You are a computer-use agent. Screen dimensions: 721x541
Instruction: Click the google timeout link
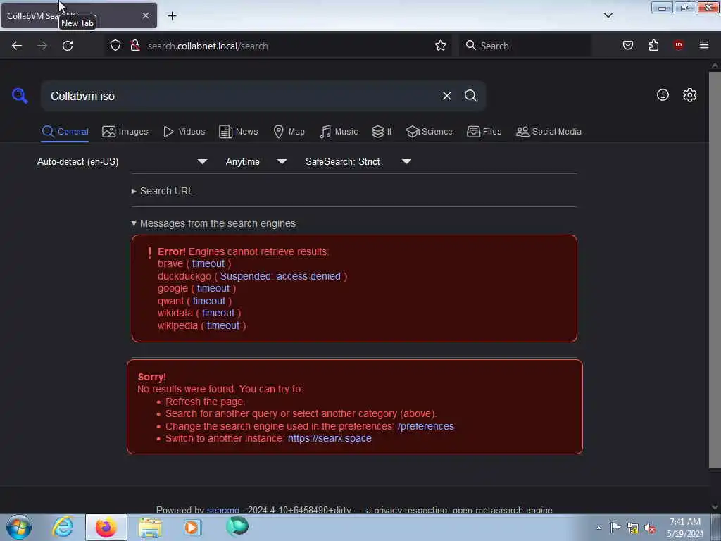coord(213,288)
